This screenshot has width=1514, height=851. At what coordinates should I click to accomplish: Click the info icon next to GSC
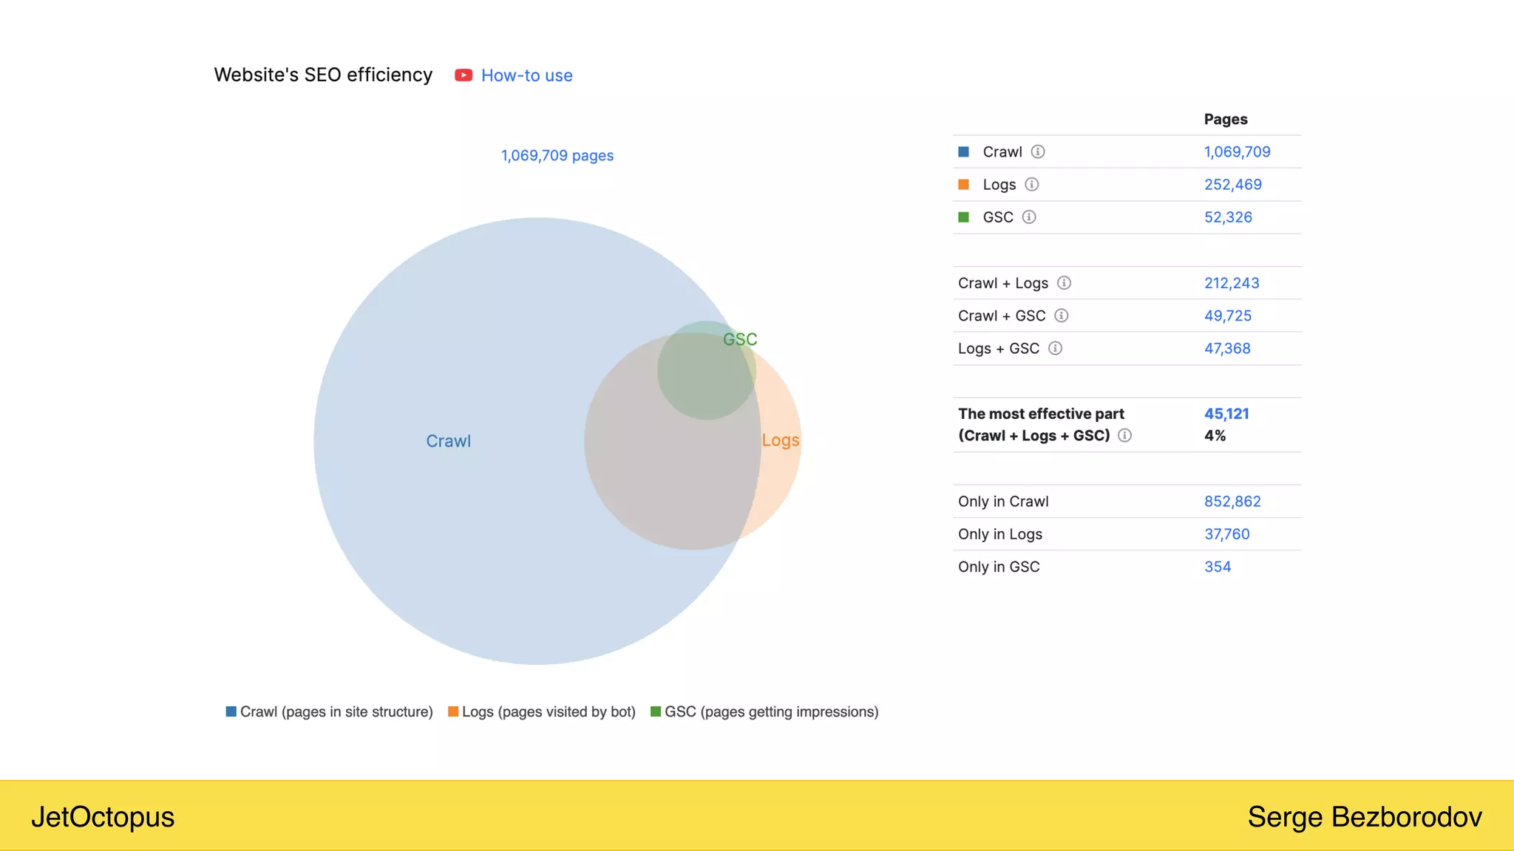pos(1029,216)
